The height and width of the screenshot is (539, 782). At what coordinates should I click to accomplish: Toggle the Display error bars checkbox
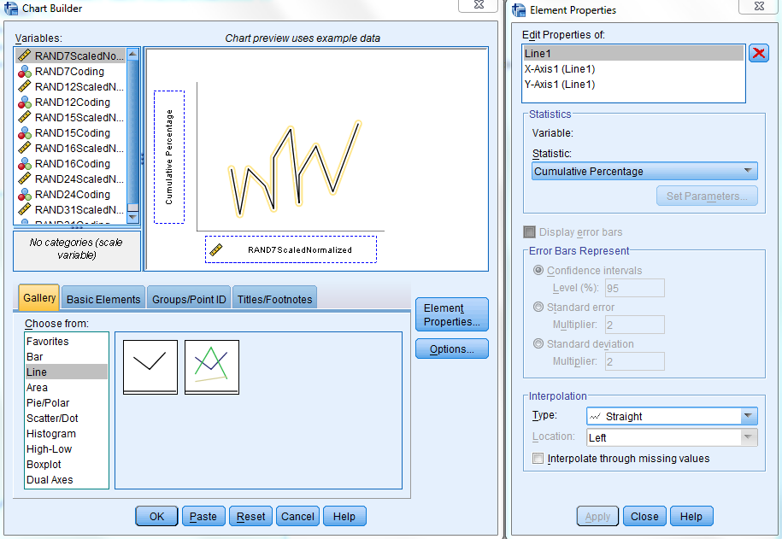[530, 232]
